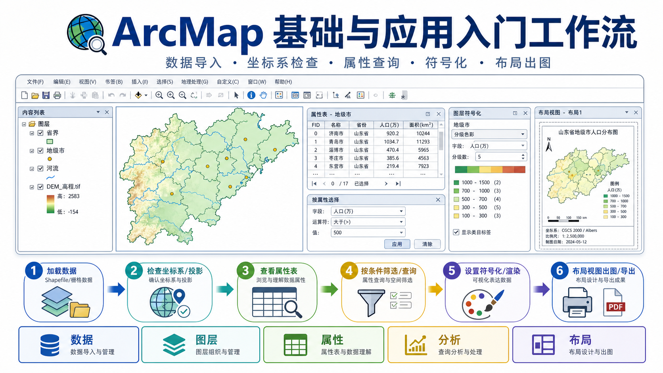Jump to last record in attribute table
The image size is (663, 373).
[x=398, y=184]
